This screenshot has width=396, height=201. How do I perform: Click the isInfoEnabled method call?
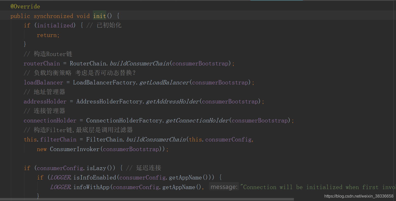[x=95, y=177]
